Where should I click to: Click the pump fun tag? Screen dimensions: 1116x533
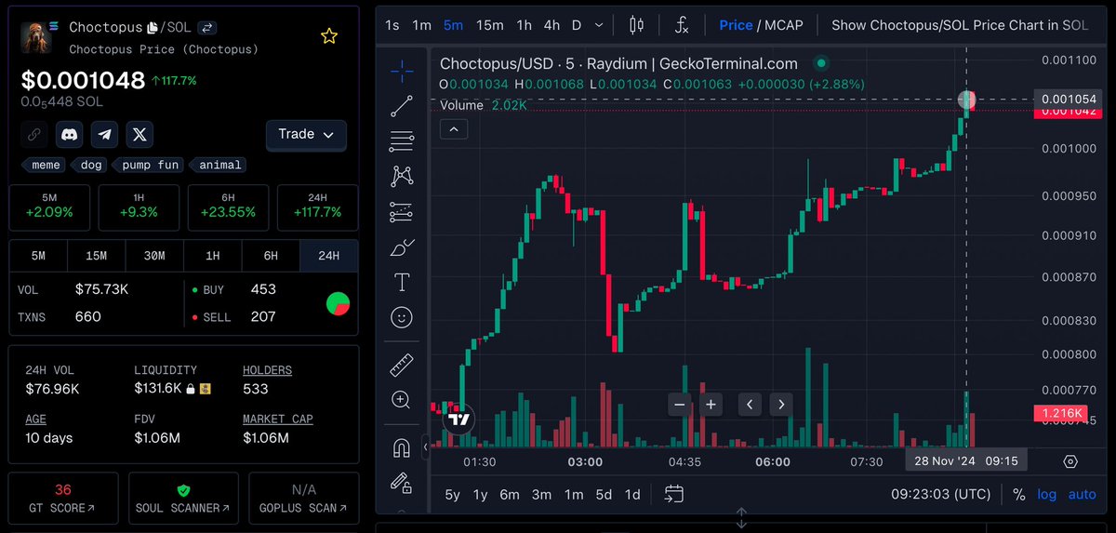[150, 165]
